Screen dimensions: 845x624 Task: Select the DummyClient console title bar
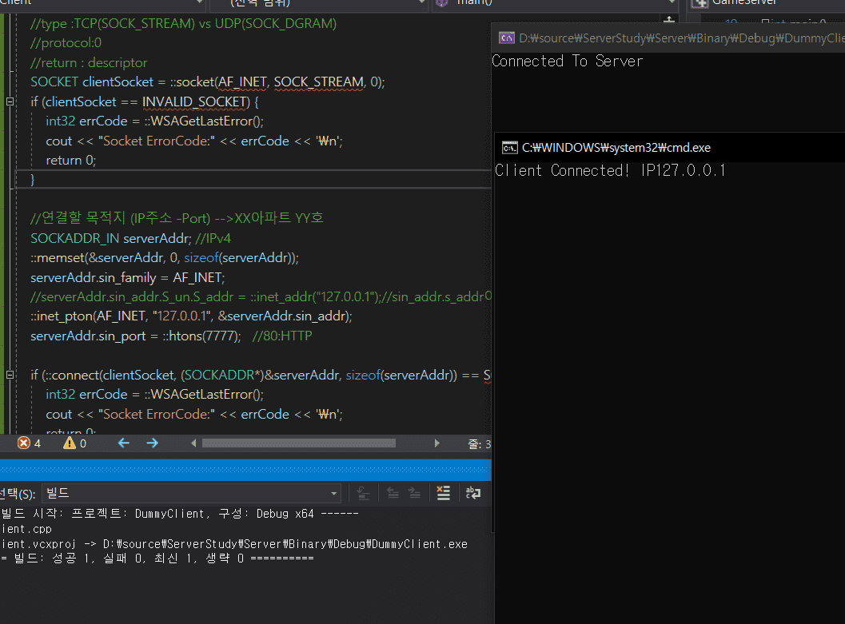680,37
